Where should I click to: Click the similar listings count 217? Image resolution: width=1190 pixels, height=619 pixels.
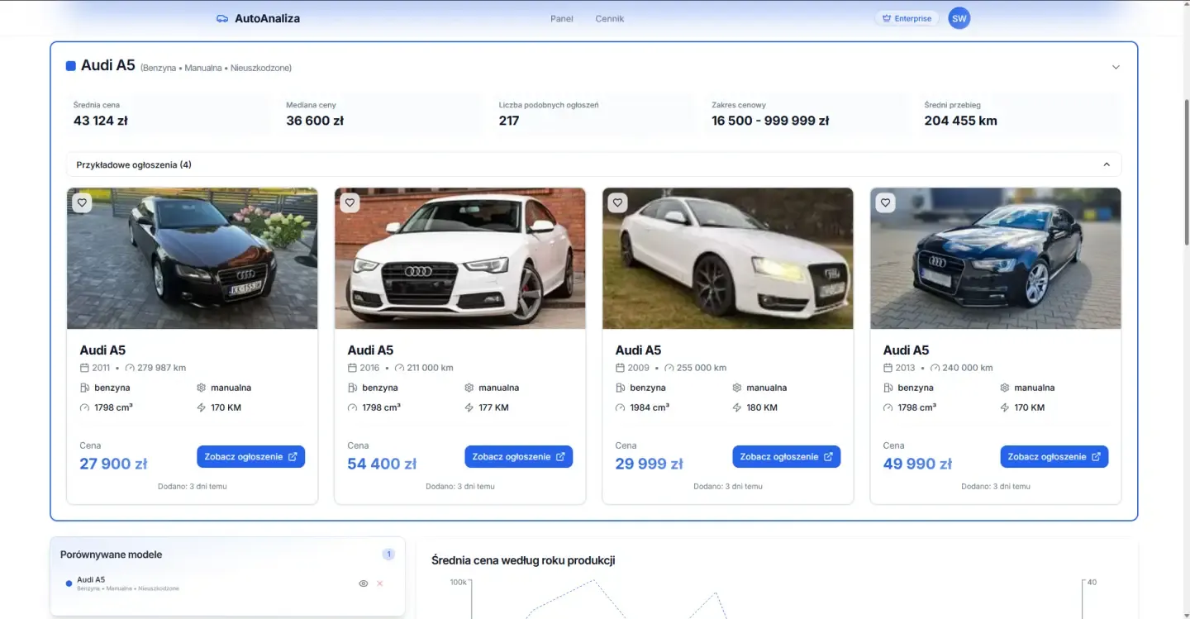coord(509,121)
